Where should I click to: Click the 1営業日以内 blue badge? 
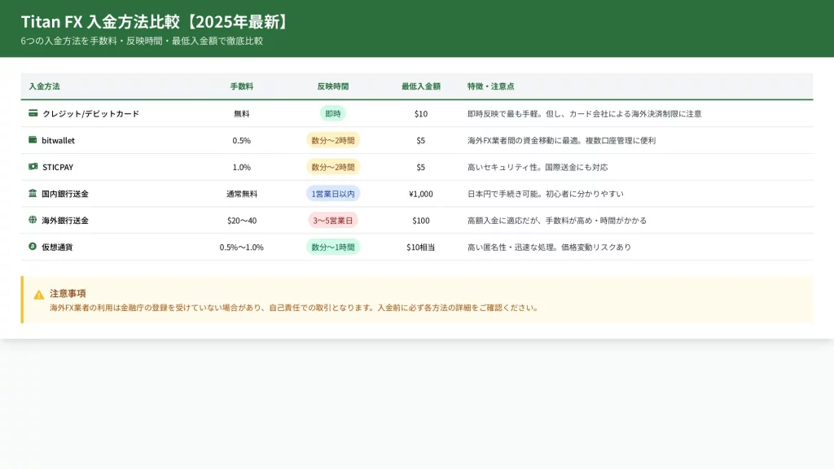332,194
